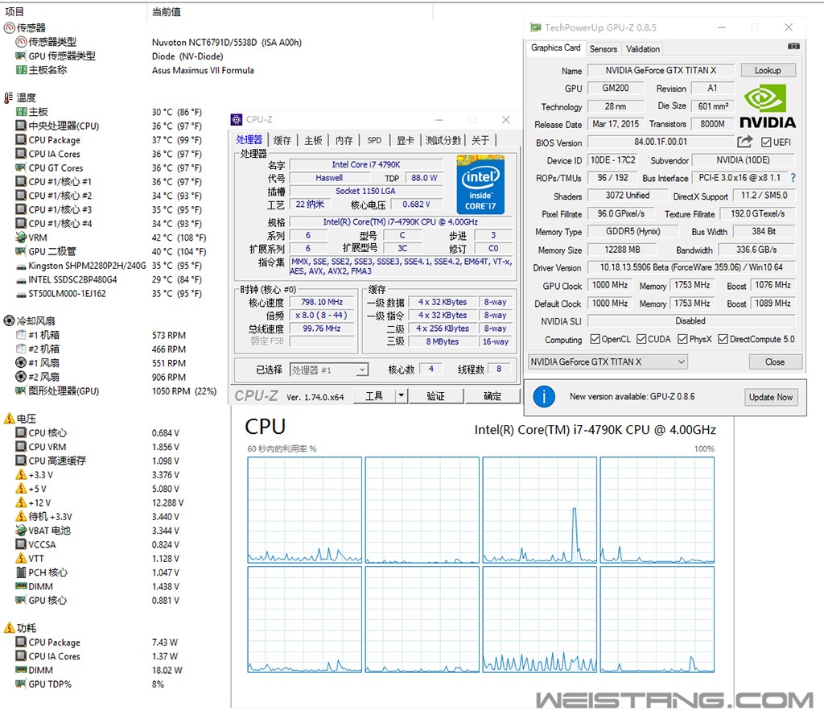Click the warning icon beside 电压 heading
Image resolution: width=824 pixels, height=719 pixels.
pos(9,419)
